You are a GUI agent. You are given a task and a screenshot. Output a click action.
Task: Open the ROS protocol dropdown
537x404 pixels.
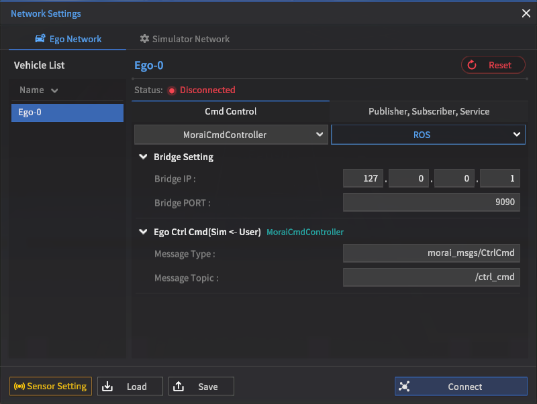427,135
